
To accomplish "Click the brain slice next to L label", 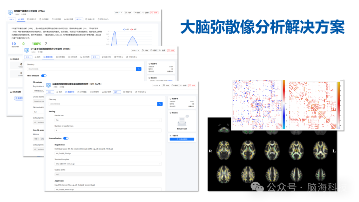I will pyautogui.click(x=320, y=151).
